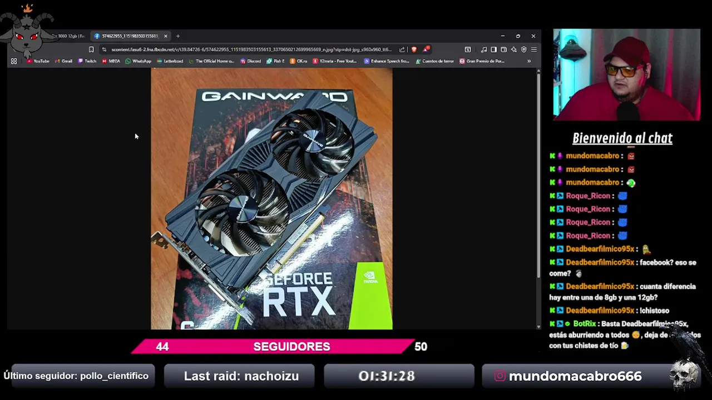Maximize the browser window

[518, 36]
